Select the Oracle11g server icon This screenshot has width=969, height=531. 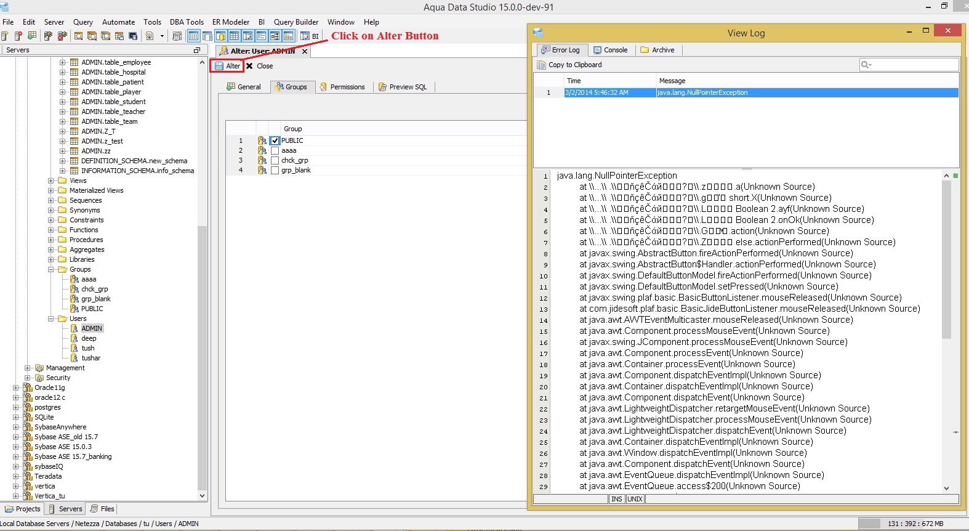[x=28, y=387]
